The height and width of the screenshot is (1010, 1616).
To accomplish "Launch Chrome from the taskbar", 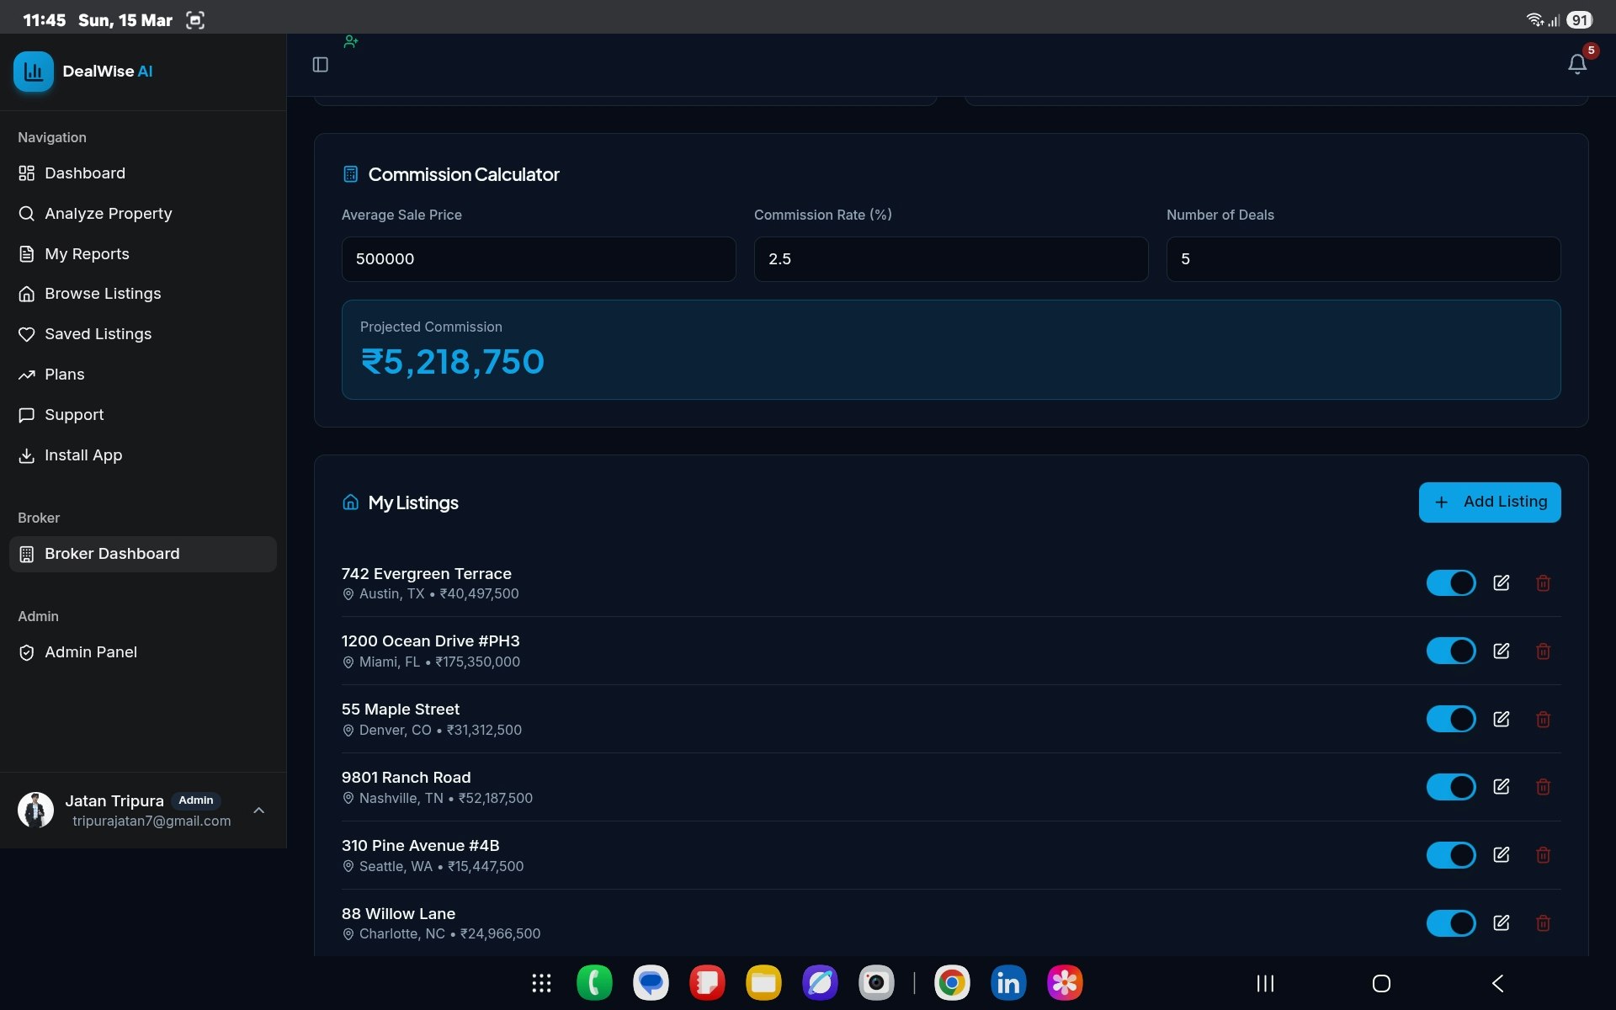I will (x=951, y=982).
